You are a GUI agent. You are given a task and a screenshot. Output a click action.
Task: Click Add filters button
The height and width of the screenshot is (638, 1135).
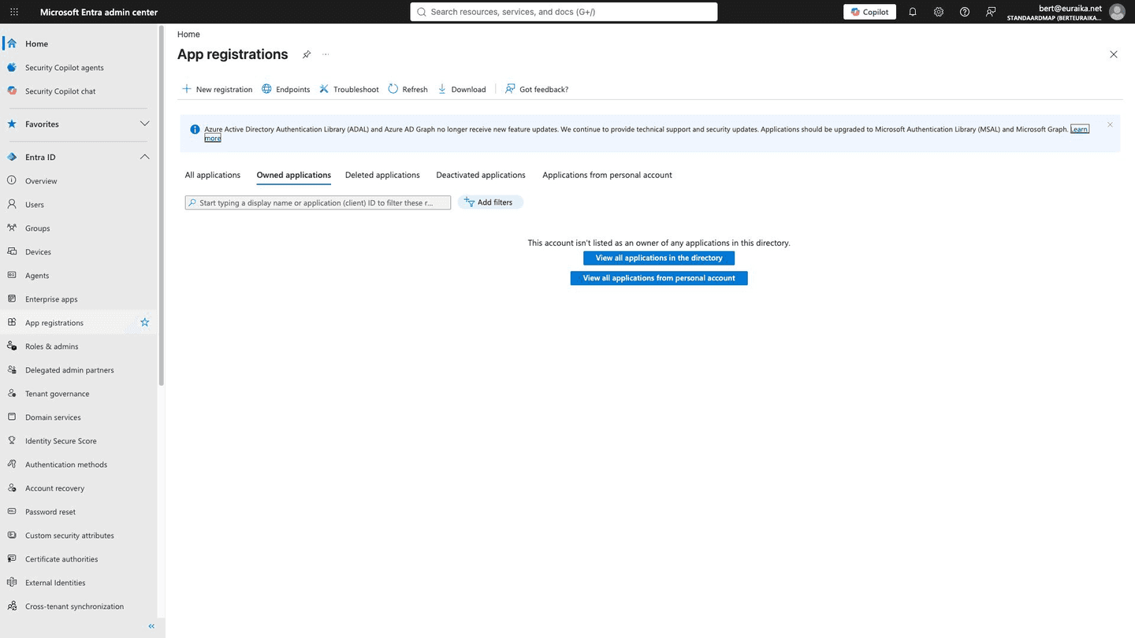pos(490,202)
